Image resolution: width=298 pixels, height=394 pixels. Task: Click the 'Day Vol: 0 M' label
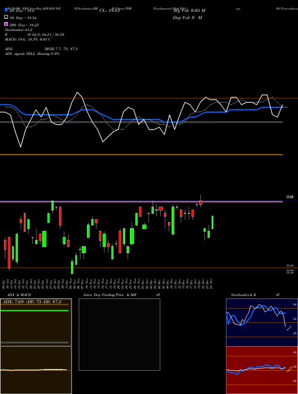coord(187,18)
